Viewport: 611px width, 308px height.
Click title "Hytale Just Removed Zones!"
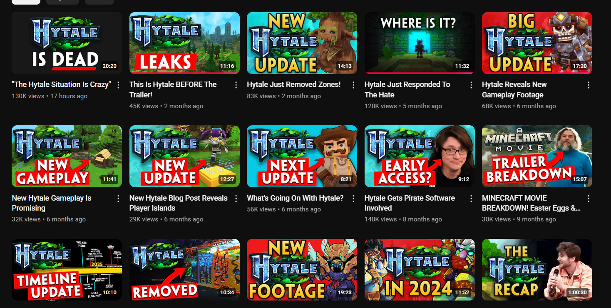(x=294, y=84)
